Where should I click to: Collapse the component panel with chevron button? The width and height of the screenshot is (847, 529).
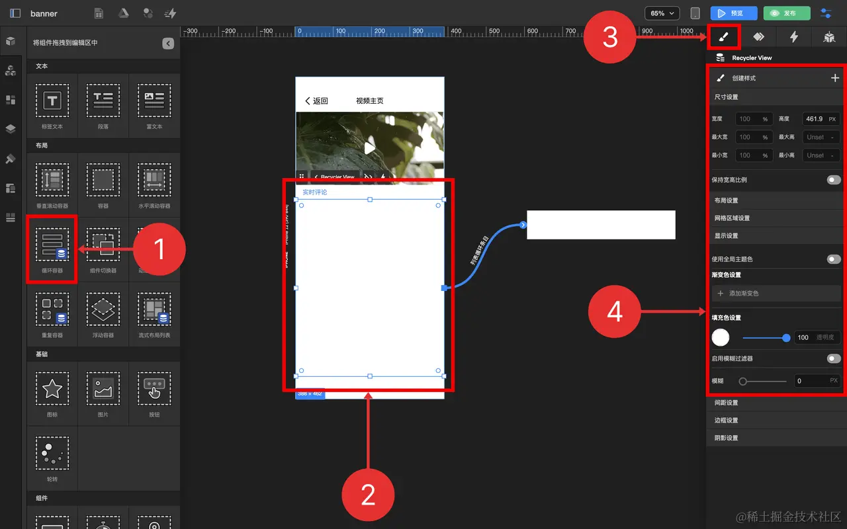point(168,43)
